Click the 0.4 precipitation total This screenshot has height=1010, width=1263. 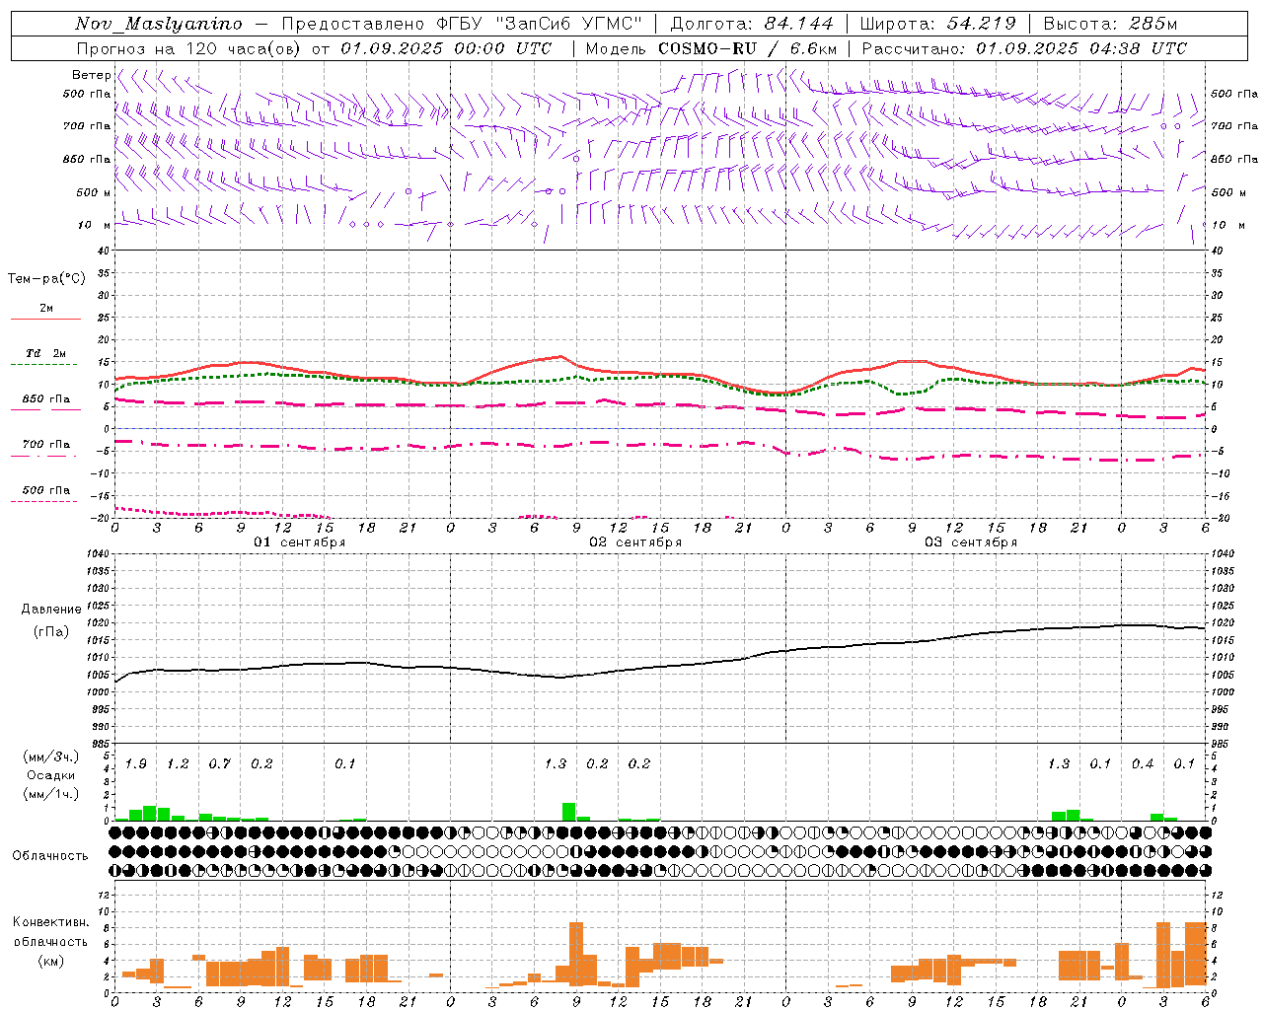[x=1143, y=764]
